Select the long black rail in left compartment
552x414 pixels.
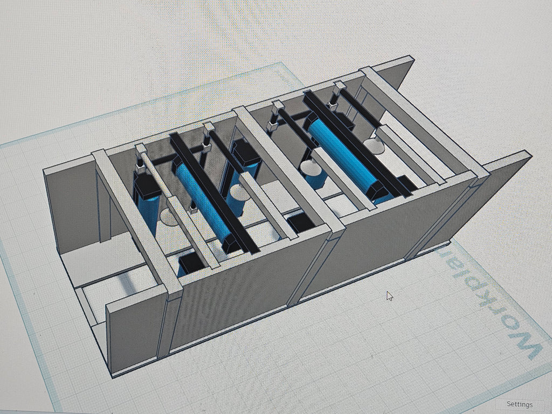click(215, 192)
